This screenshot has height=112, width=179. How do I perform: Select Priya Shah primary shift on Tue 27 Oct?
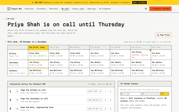tap(59, 55)
